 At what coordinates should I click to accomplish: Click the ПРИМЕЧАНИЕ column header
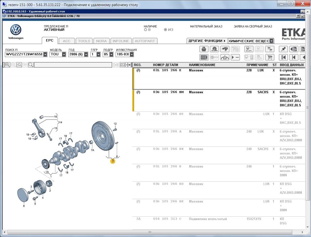click(x=258, y=65)
